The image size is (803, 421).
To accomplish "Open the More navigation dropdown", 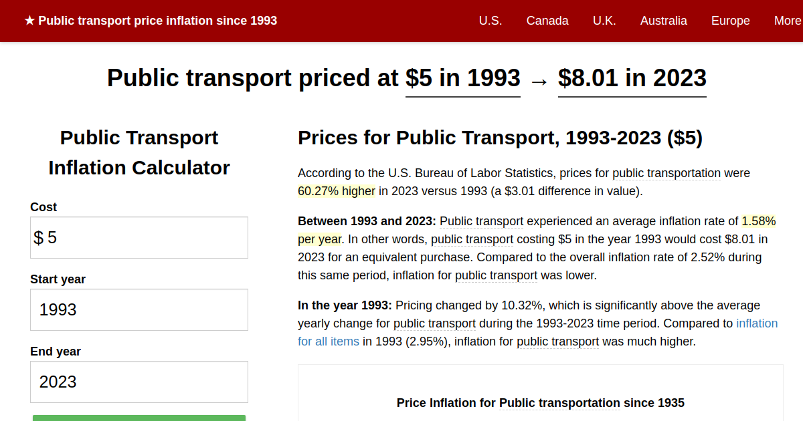I will (787, 21).
